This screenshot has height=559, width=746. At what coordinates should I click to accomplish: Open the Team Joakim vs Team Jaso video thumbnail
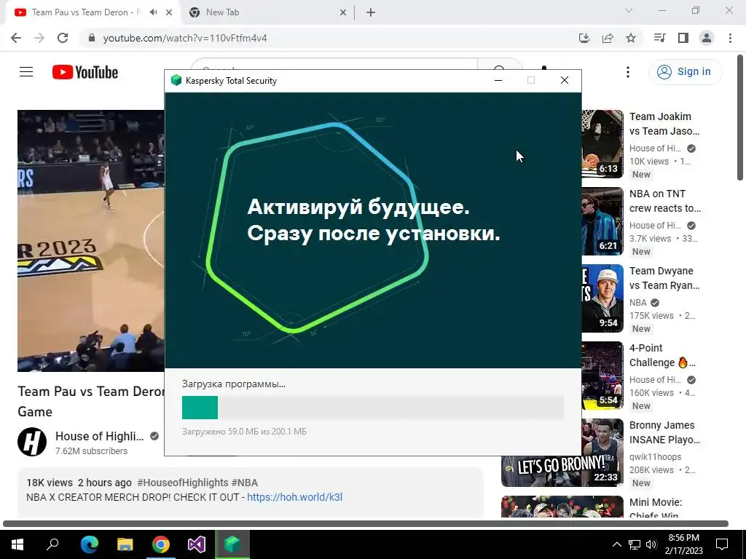coord(602,144)
